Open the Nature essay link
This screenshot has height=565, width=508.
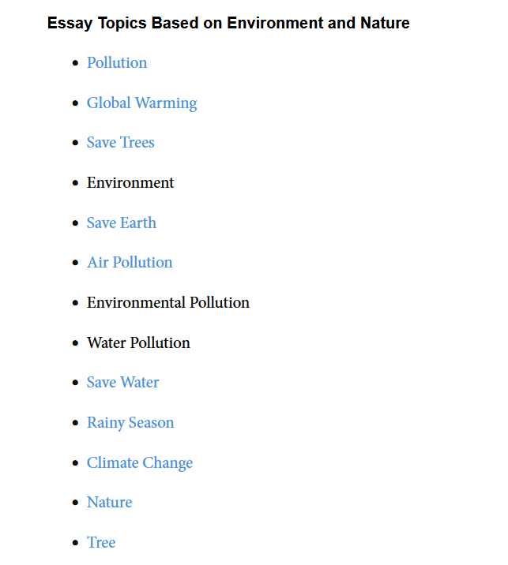coord(109,503)
